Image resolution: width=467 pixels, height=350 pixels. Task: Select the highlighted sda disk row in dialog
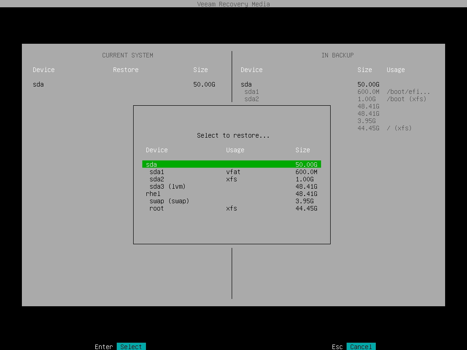(231, 164)
